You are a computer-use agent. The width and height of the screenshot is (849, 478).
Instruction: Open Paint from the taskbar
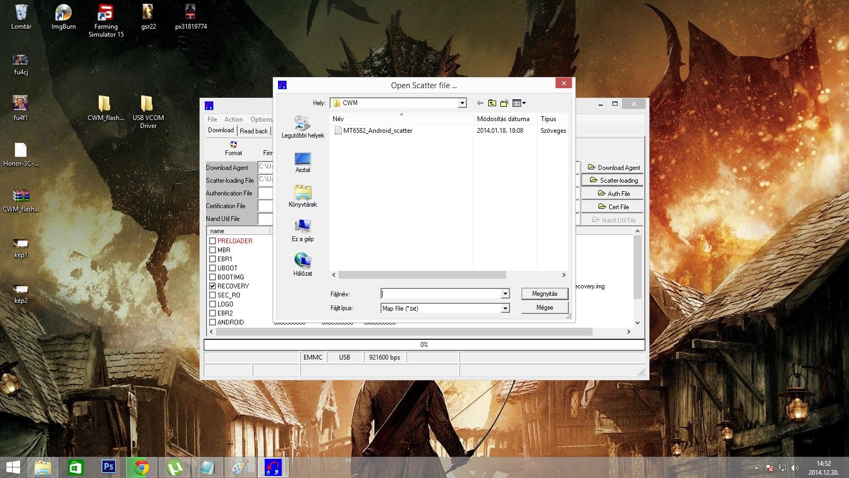(240, 467)
